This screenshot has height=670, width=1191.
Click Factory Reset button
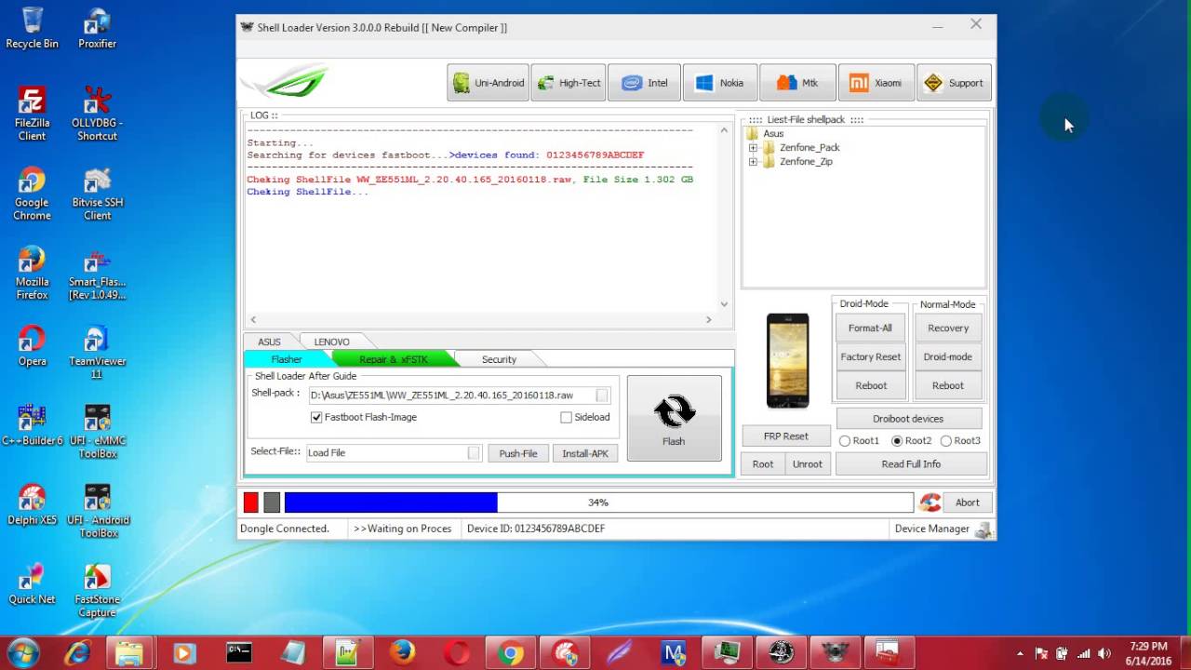870,356
